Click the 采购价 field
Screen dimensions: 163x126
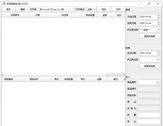(x=149, y=109)
